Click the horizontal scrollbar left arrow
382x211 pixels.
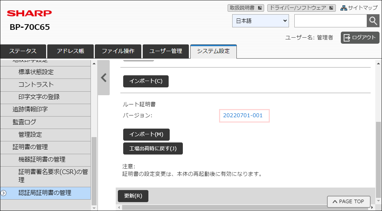coord(119,207)
